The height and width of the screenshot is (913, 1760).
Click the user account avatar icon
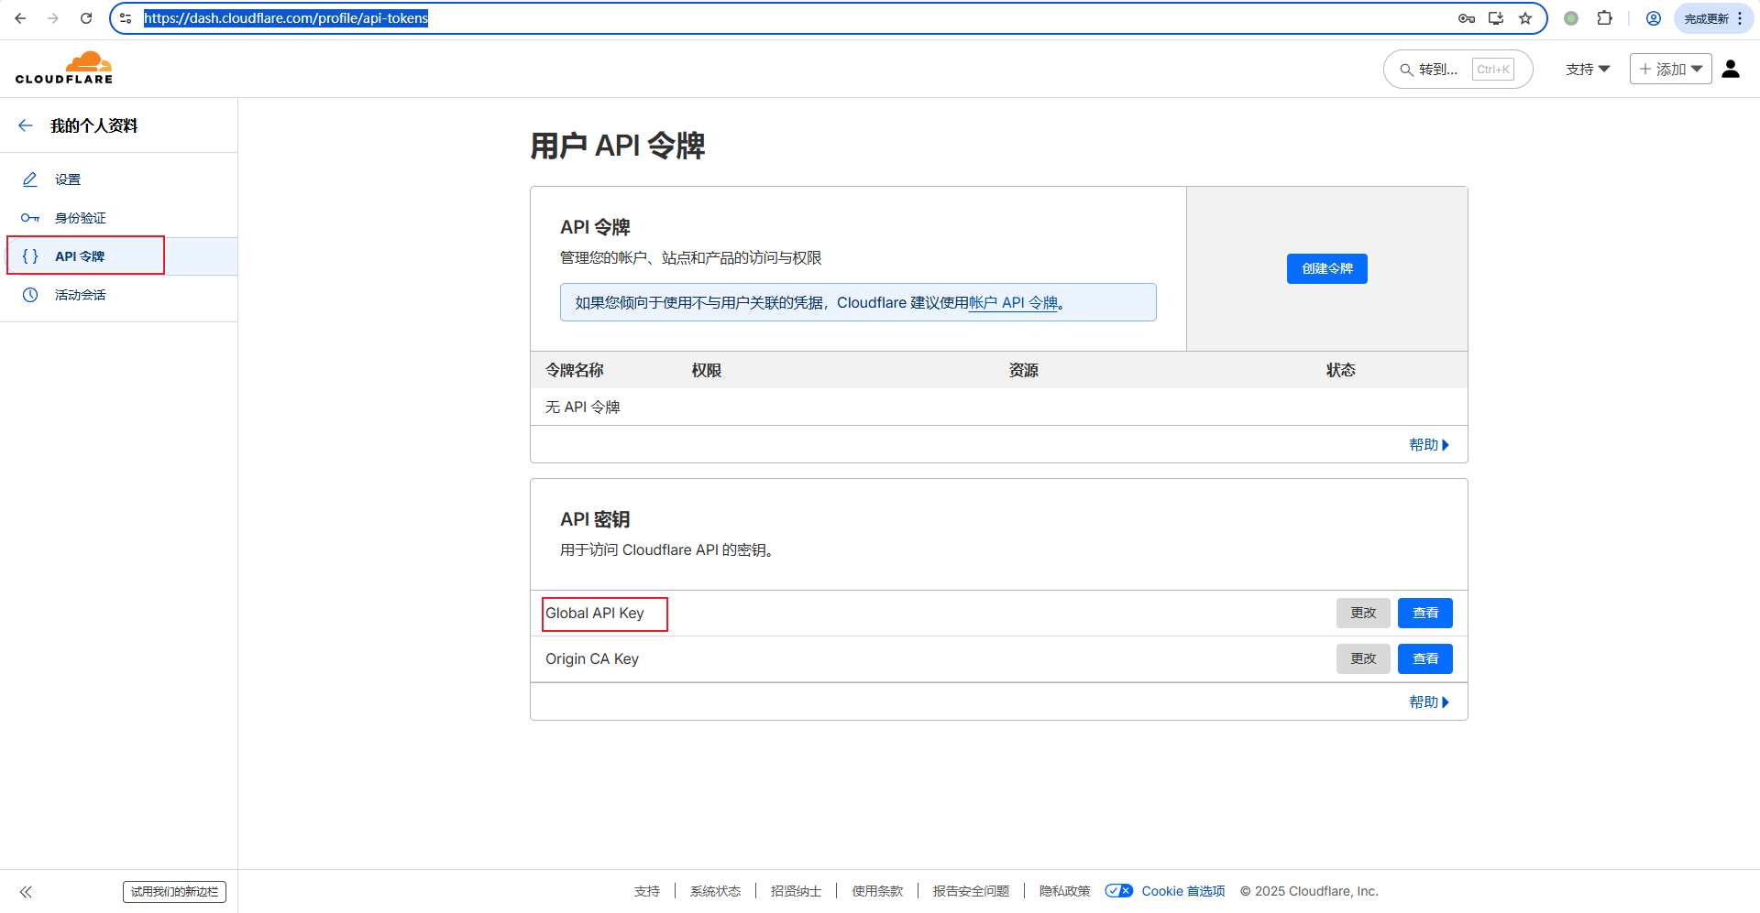click(1730, 69)
